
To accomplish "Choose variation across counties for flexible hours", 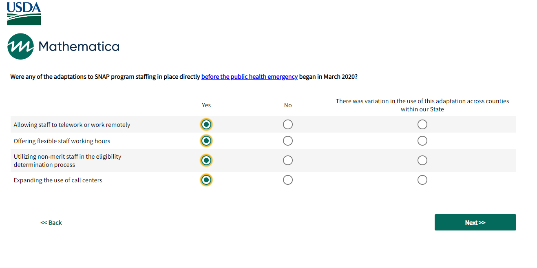I will point(422,141).
